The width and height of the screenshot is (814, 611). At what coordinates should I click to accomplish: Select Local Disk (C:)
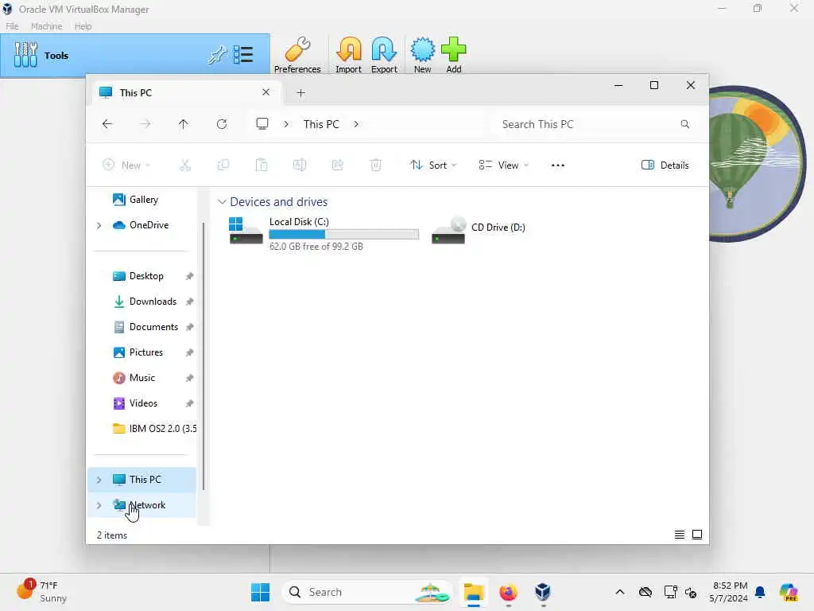324,233
